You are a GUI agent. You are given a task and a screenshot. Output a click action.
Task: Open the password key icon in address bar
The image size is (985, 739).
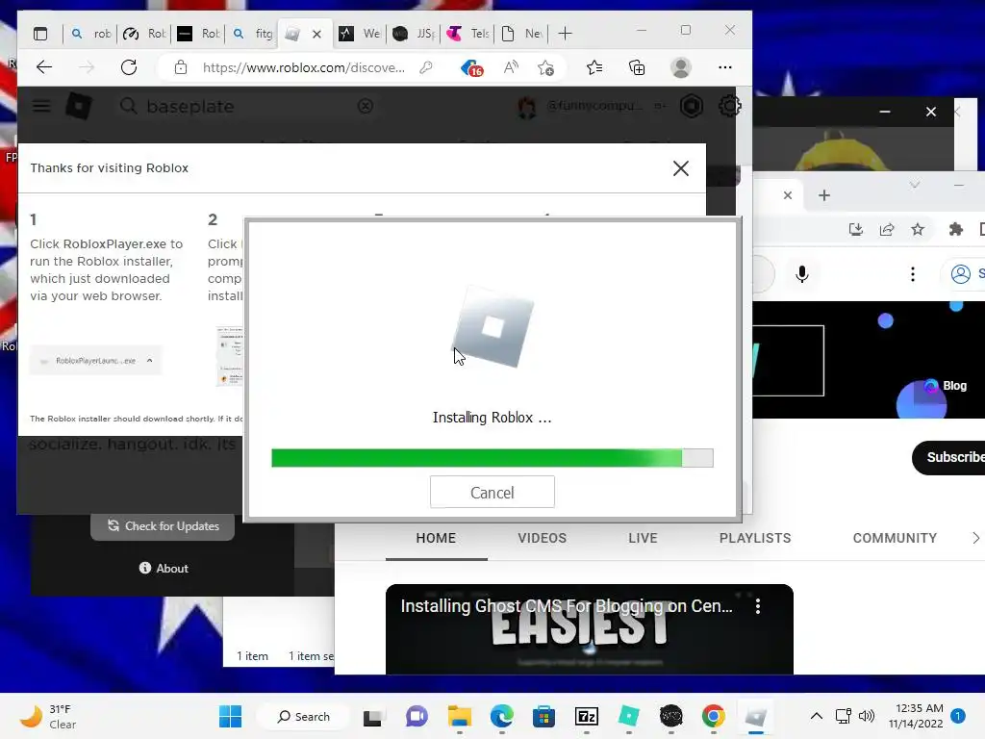pos(426,67)
